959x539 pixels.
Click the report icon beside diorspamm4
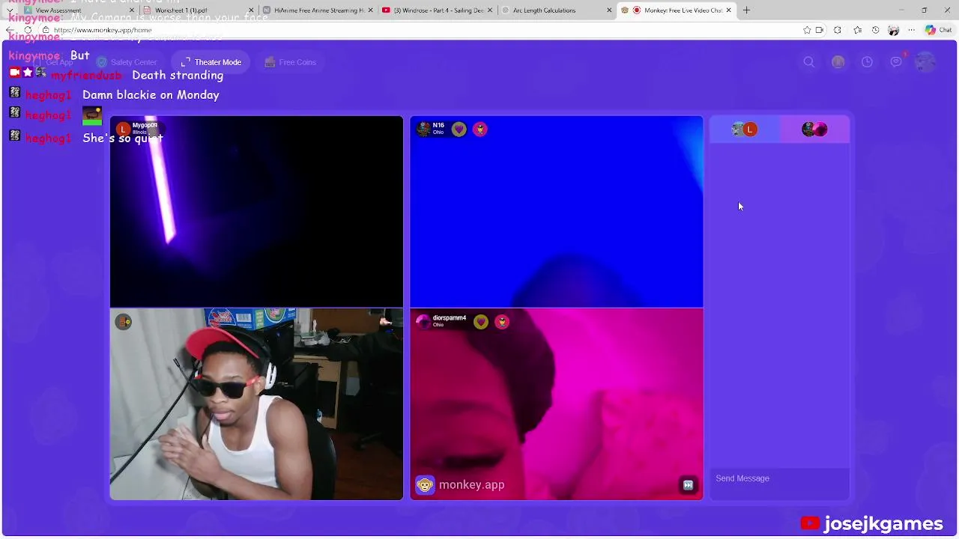pyautogui.click(x=502, y=322)
